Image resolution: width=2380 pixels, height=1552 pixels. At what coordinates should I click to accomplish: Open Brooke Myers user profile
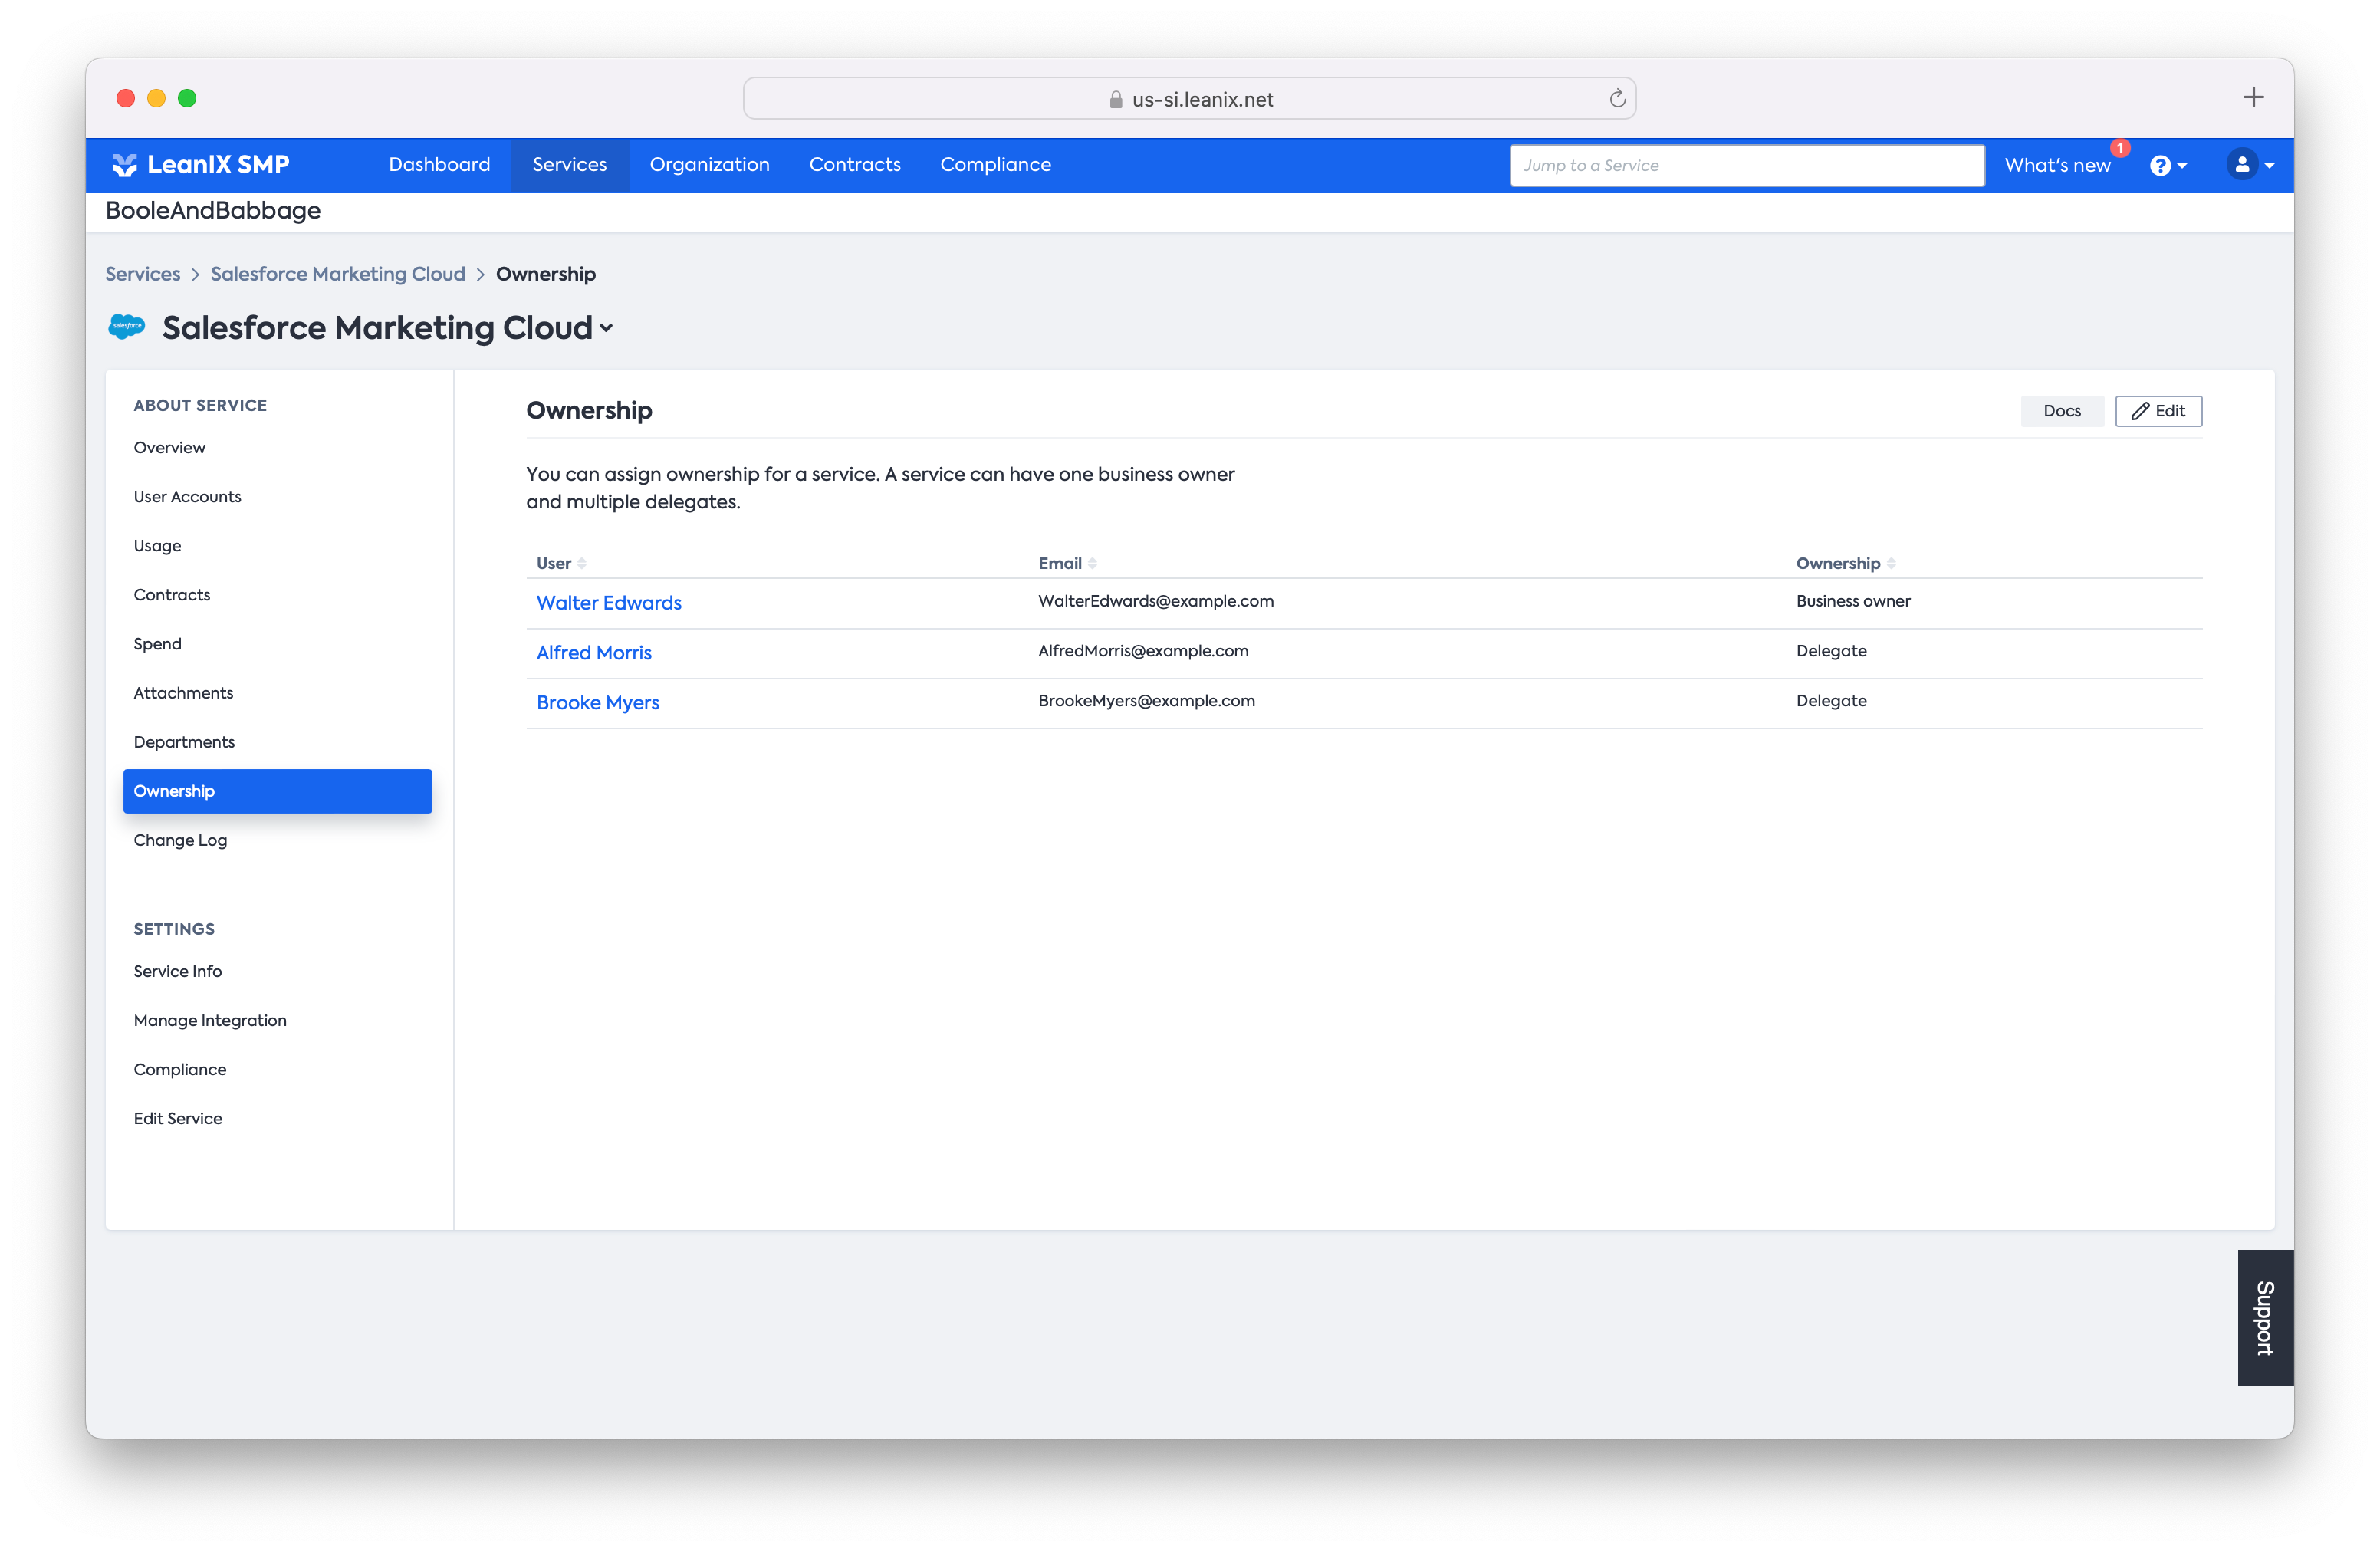coord(597,703)
